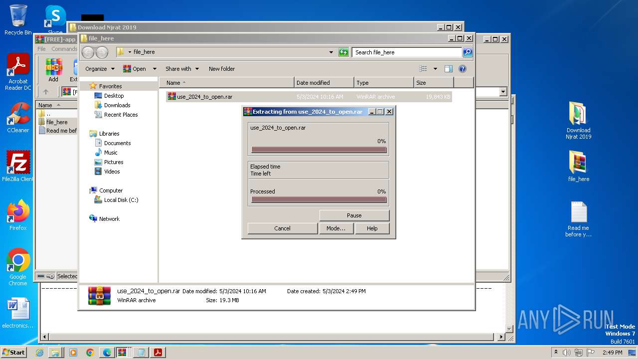The height and width of the screenshot is (359, 638).
Task: Cancel the extraction dialog
Action: pos(282,228)
